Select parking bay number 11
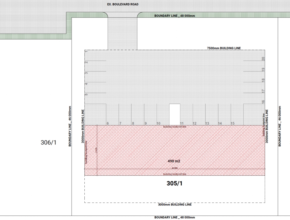 pos(182,123)
